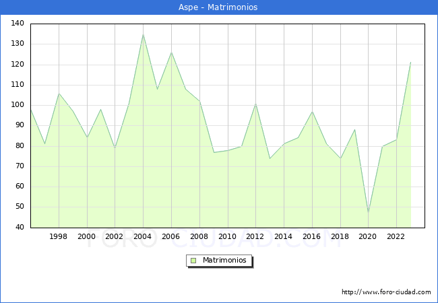Click the x-axis label 2008

(199, 236)
